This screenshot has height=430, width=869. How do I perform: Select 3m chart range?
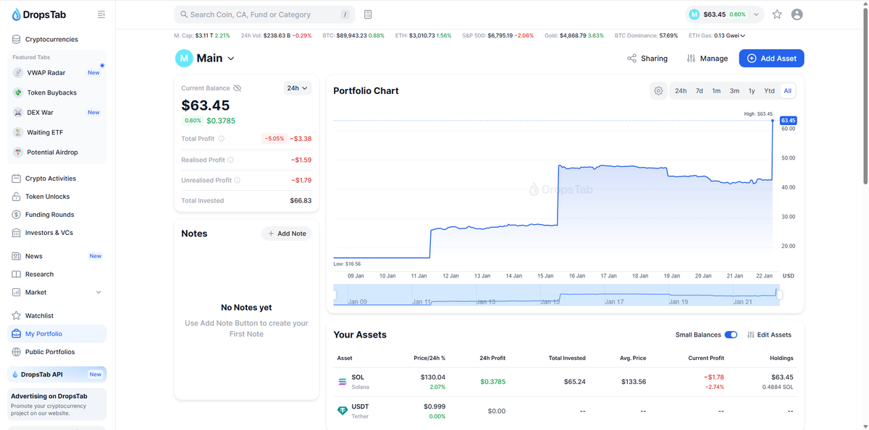pos(734,91)
